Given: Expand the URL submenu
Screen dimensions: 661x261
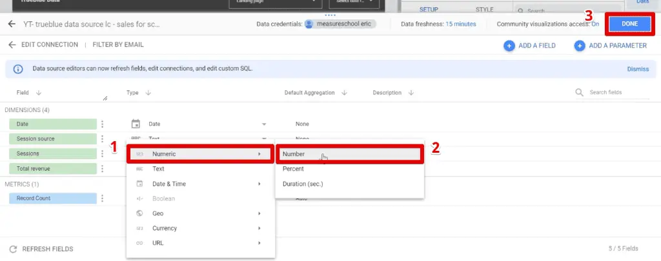Looking at the screenshot, I should tap(201, 243).
